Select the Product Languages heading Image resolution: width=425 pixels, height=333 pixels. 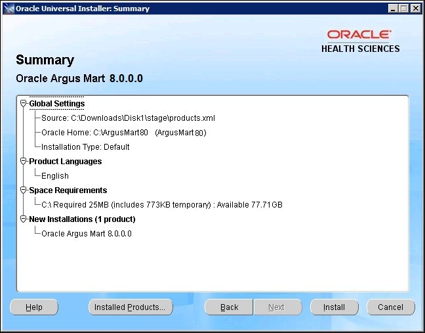point(66,161)
